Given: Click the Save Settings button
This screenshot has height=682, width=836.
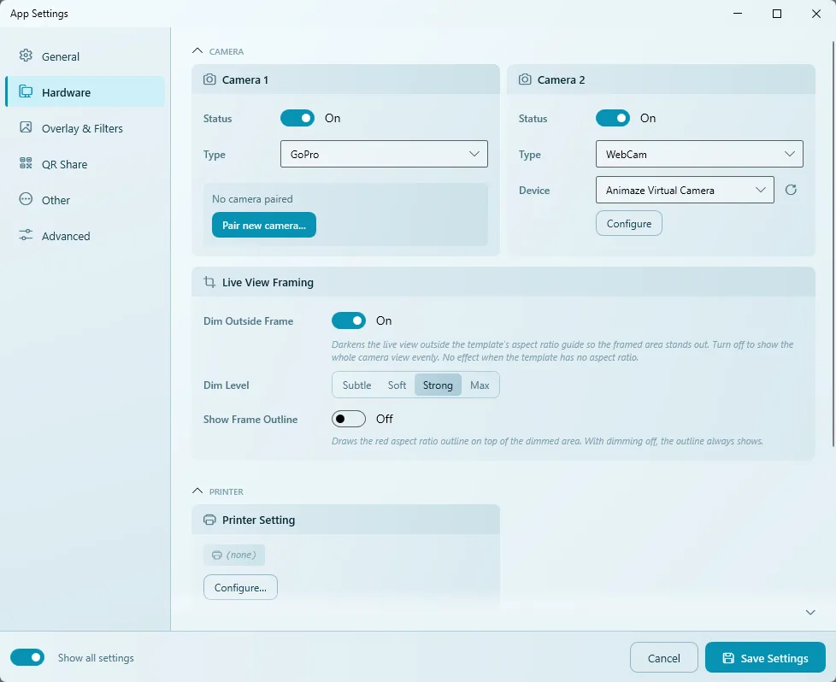Looking at the screenshot, I should (x=765, y=658).
